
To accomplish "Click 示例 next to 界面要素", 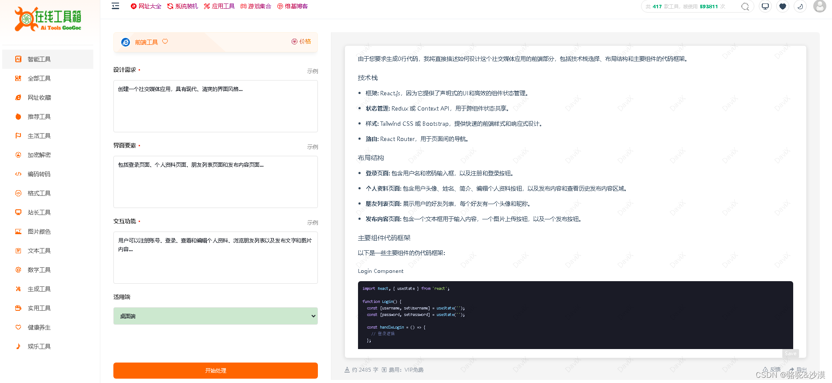I will 313,147.
